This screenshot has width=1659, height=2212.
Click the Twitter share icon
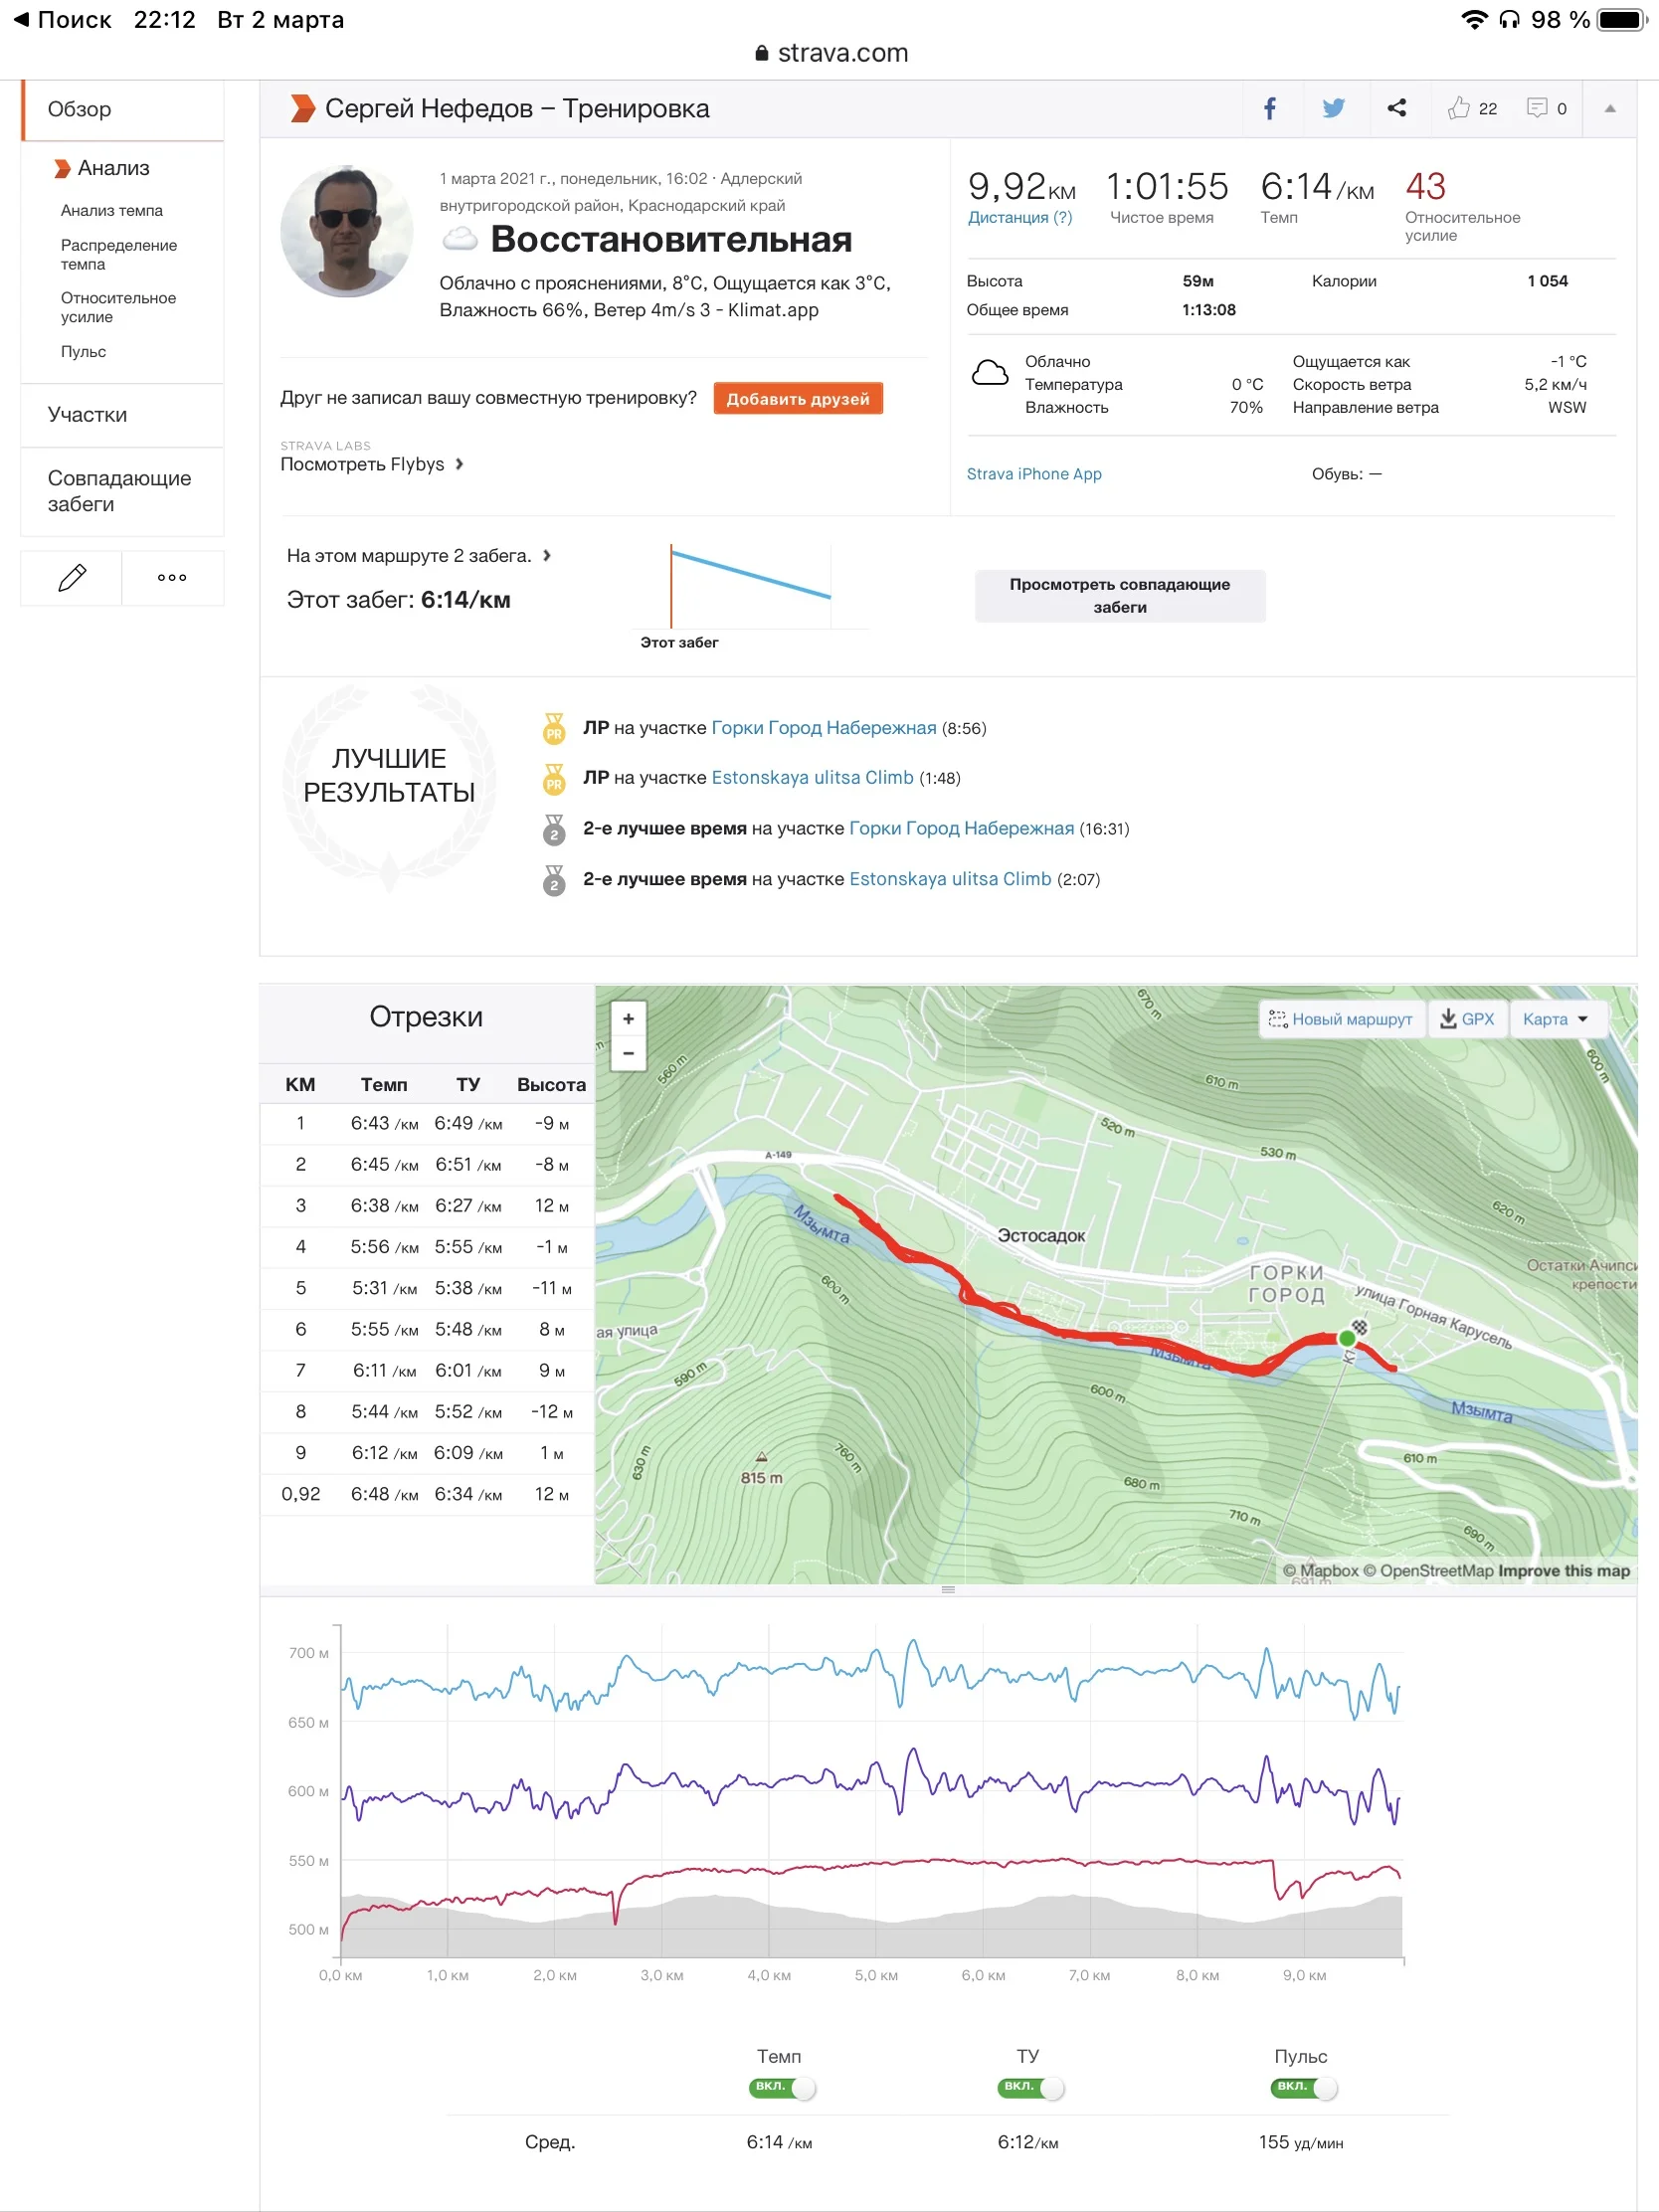point(1333,108)
